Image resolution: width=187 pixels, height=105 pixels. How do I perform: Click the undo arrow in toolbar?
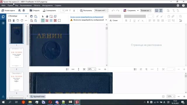click(113, 10)
